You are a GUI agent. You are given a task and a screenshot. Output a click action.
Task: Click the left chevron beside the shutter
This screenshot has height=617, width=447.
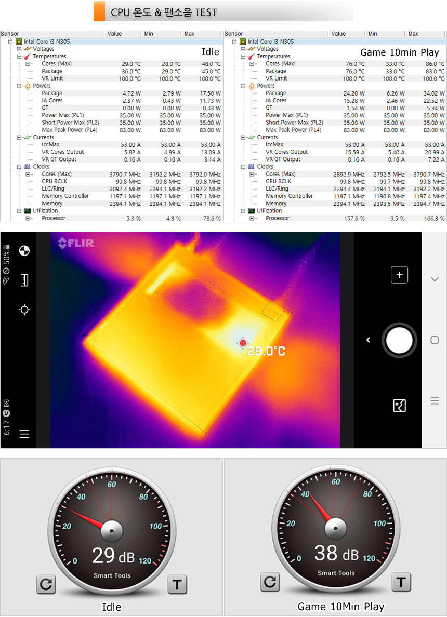pos(368,340)
